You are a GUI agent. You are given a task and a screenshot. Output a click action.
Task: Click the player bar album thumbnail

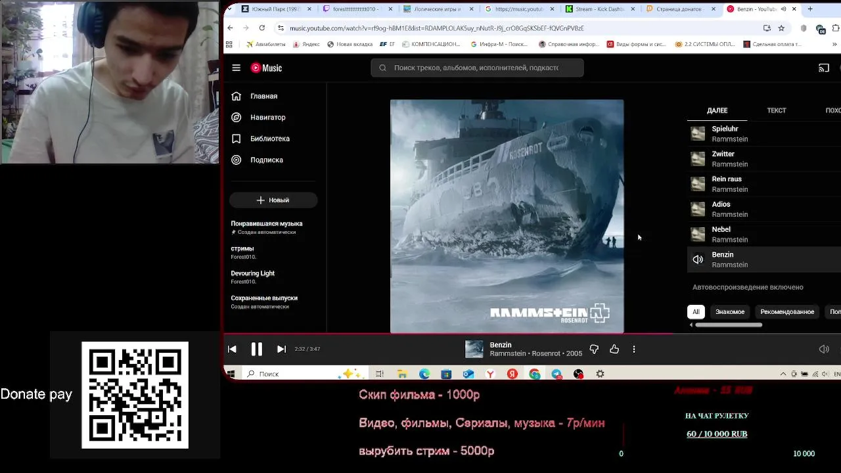[x=474, y=349]
